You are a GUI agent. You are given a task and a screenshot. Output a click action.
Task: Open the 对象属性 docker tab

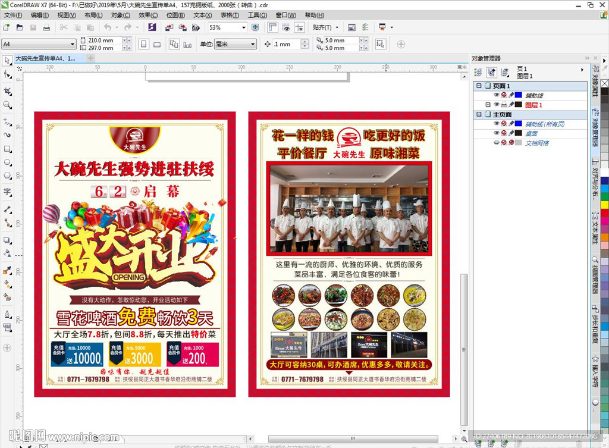[x=595, y=81]
